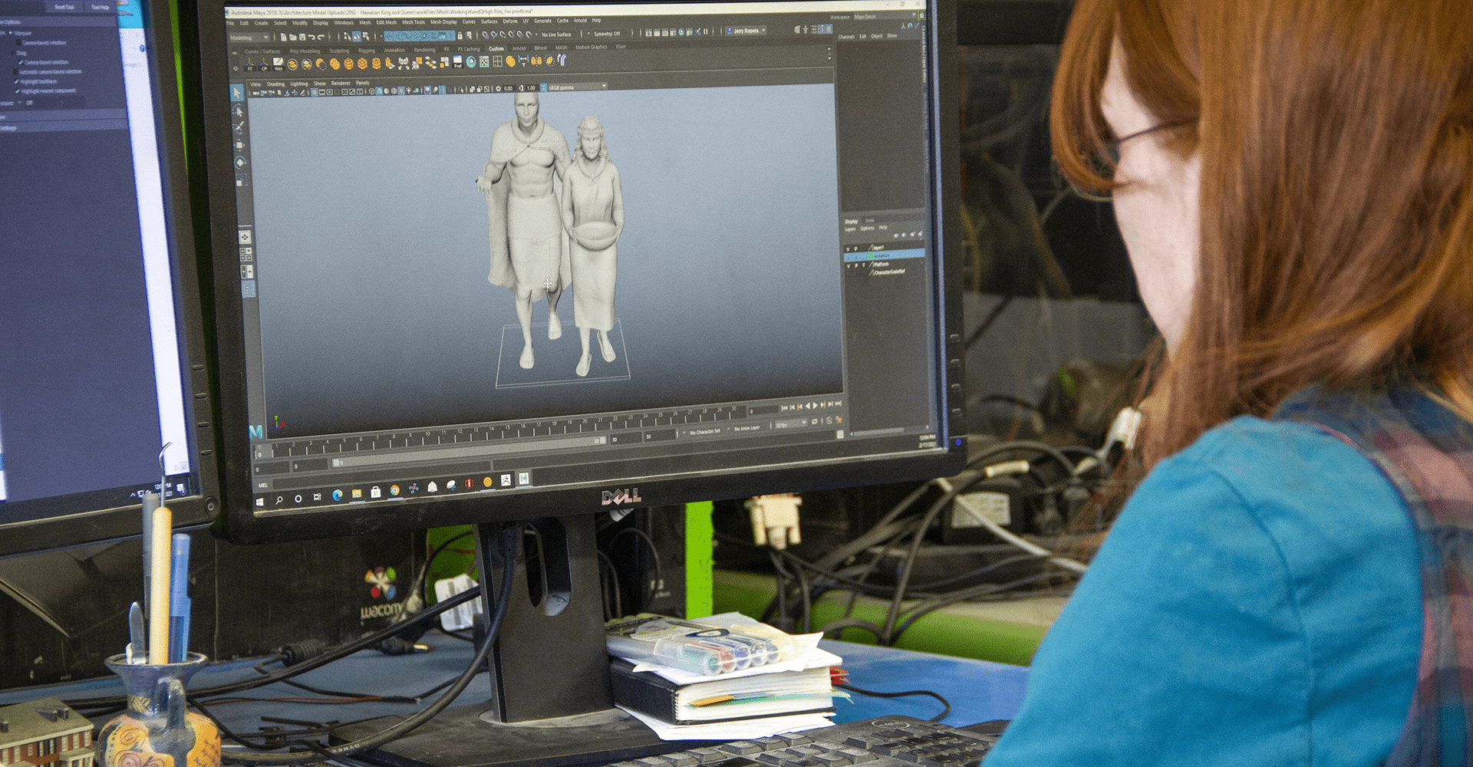Toggle the T display type on Platform layer
This screenshot has height=767, width=1473.
click(x=864, y=265)
